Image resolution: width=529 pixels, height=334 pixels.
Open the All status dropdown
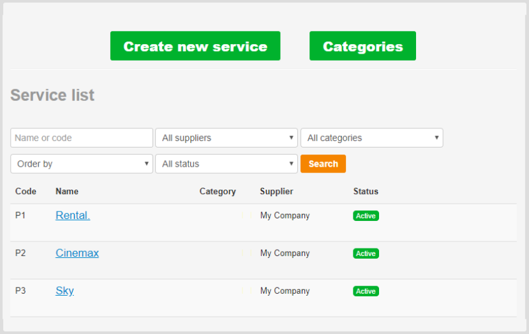pyautogui.click(x=227, y=163)
